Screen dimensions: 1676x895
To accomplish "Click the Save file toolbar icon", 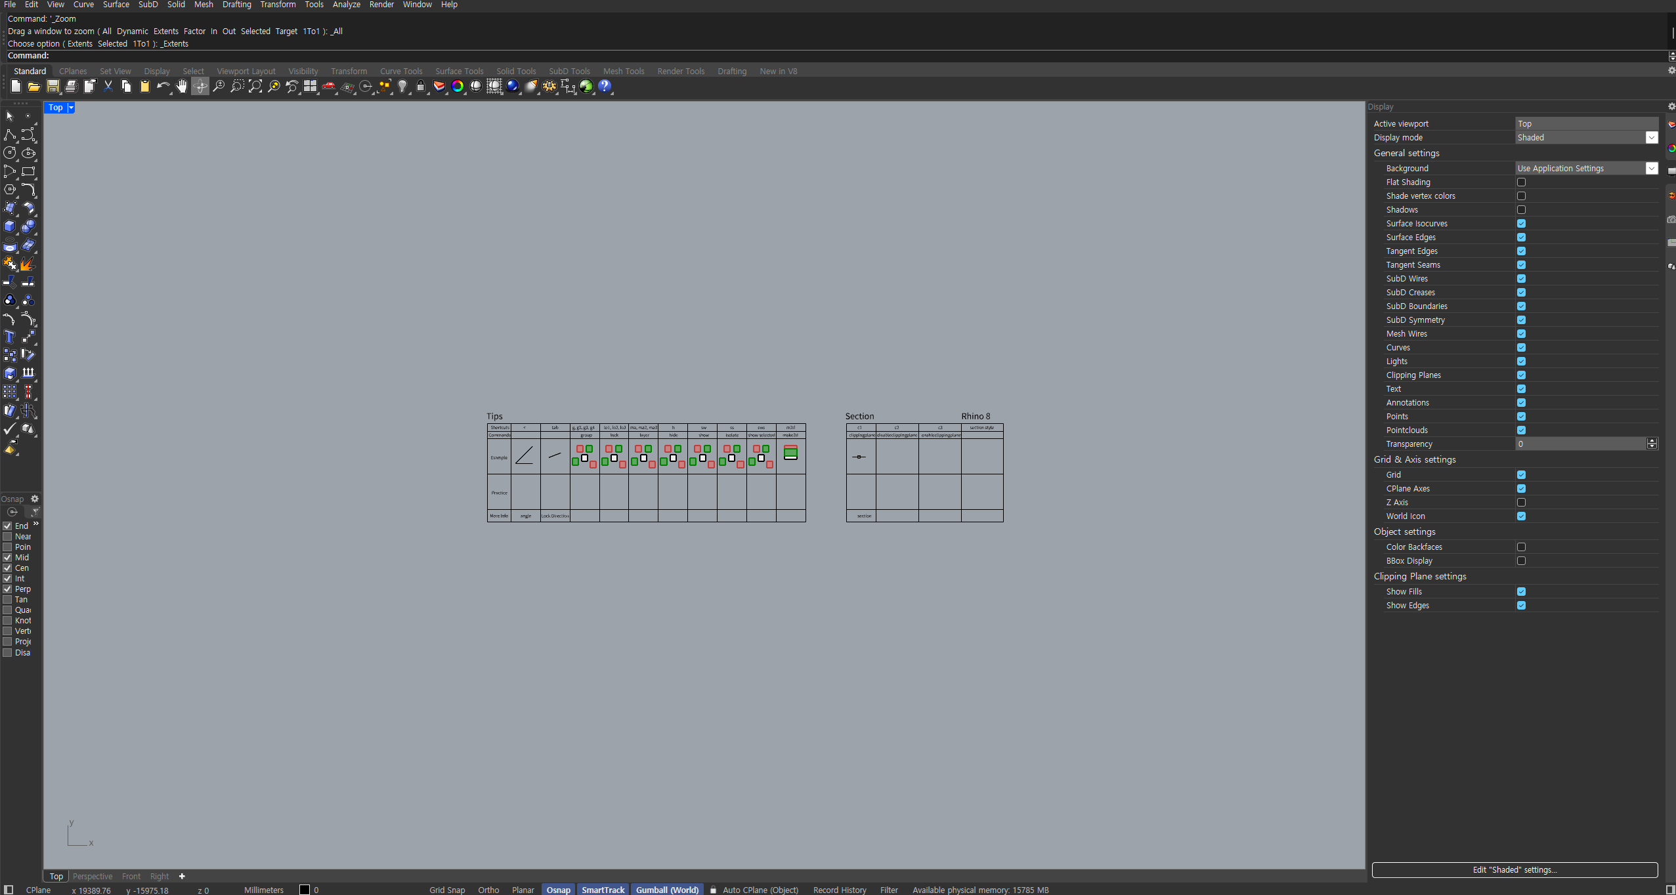I will pos(53,87).
